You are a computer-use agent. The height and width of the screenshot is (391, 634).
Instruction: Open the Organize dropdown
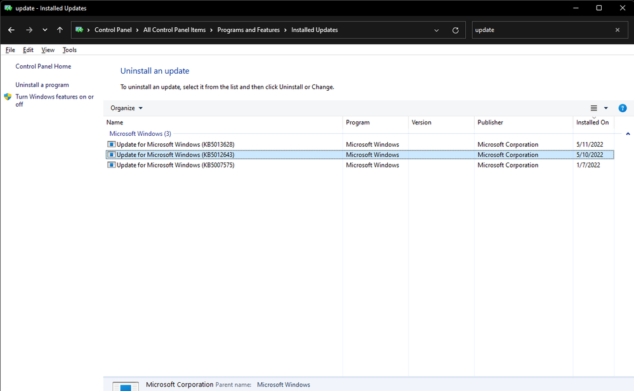pos(126,108)
